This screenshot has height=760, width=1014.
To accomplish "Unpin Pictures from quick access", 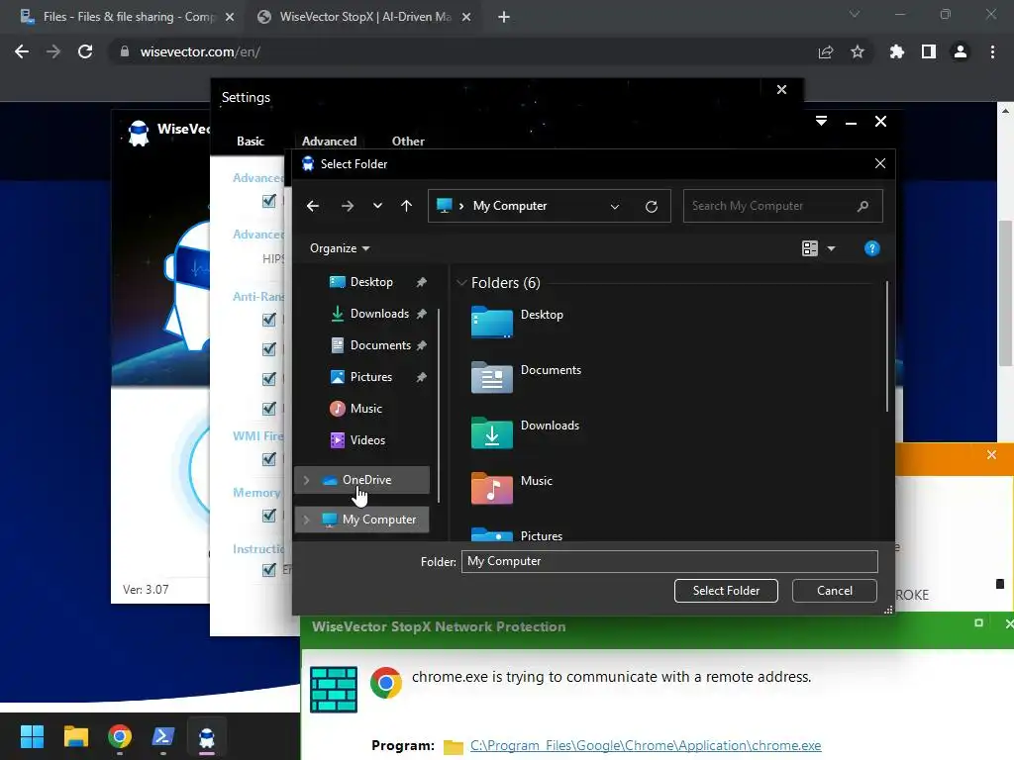I will 422,377.
